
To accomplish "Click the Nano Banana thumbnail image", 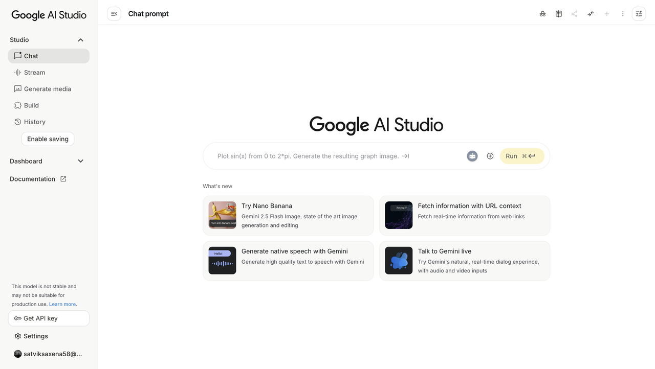I will pos(223,215).
